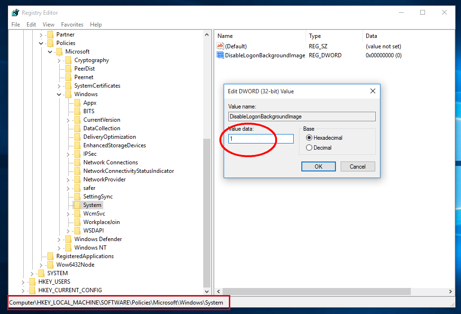Click the PeerDist folder icon

68,69
